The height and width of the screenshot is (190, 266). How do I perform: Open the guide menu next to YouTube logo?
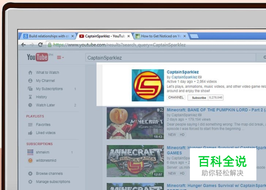coord(60,58)
